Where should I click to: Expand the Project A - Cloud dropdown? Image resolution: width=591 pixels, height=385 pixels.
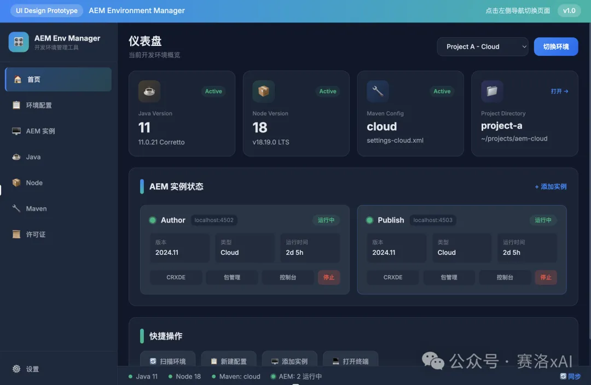coord(482,46)
